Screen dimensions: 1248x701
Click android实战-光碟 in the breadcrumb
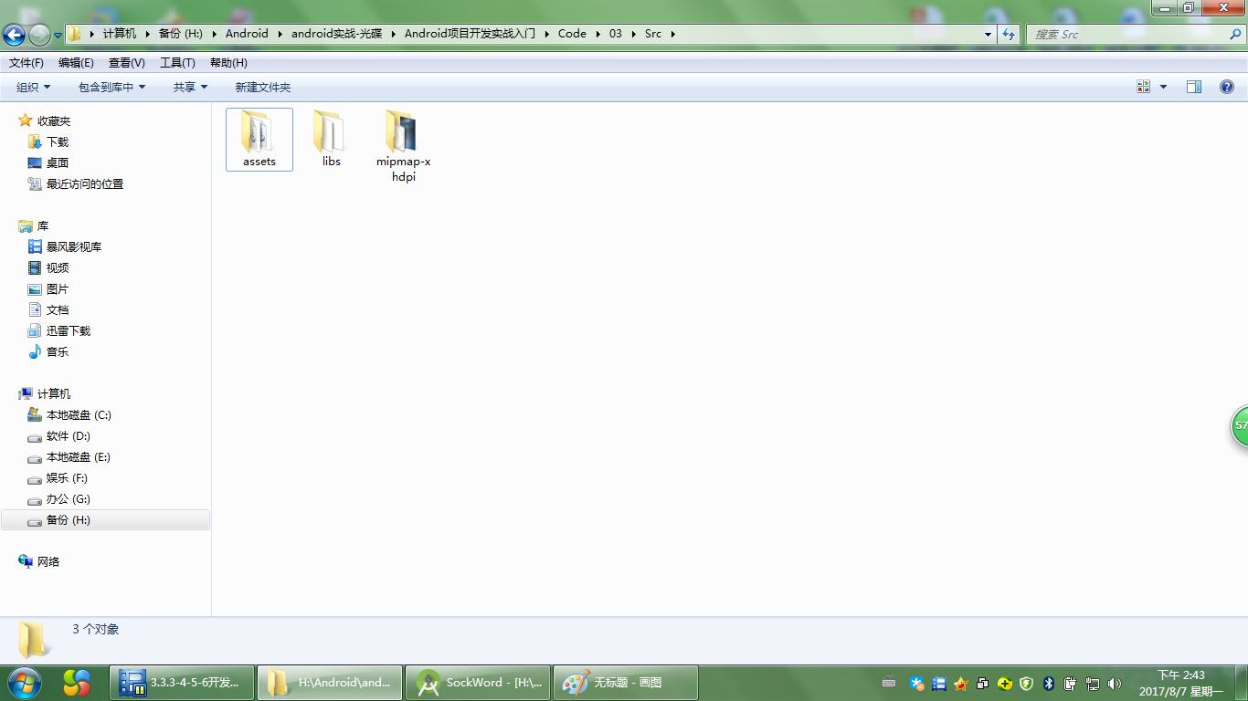click(x=336, y=34)
